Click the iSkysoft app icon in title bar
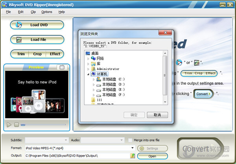236x164 pixels. [4, 4]
